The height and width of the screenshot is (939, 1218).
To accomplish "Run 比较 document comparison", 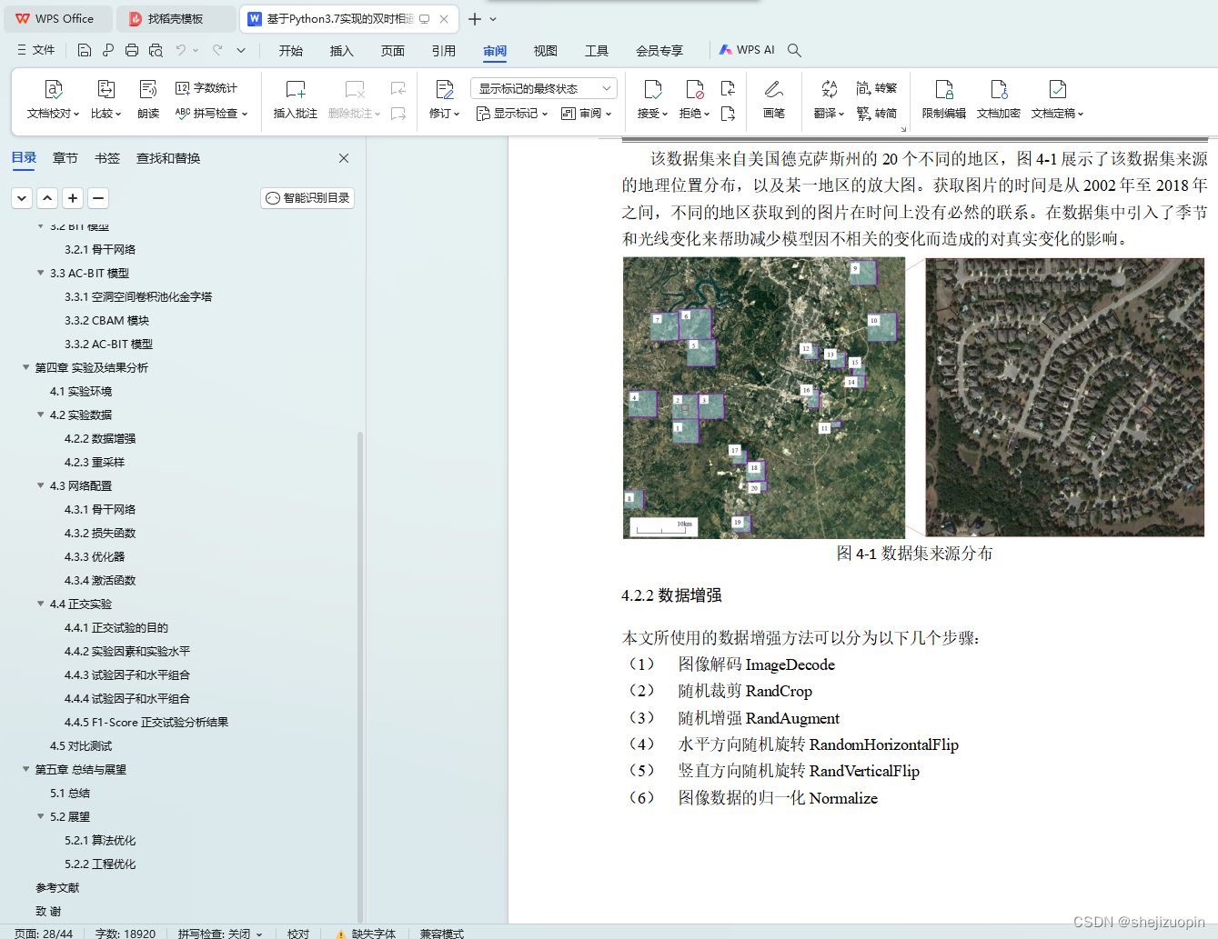I will (x=106, y=99).
